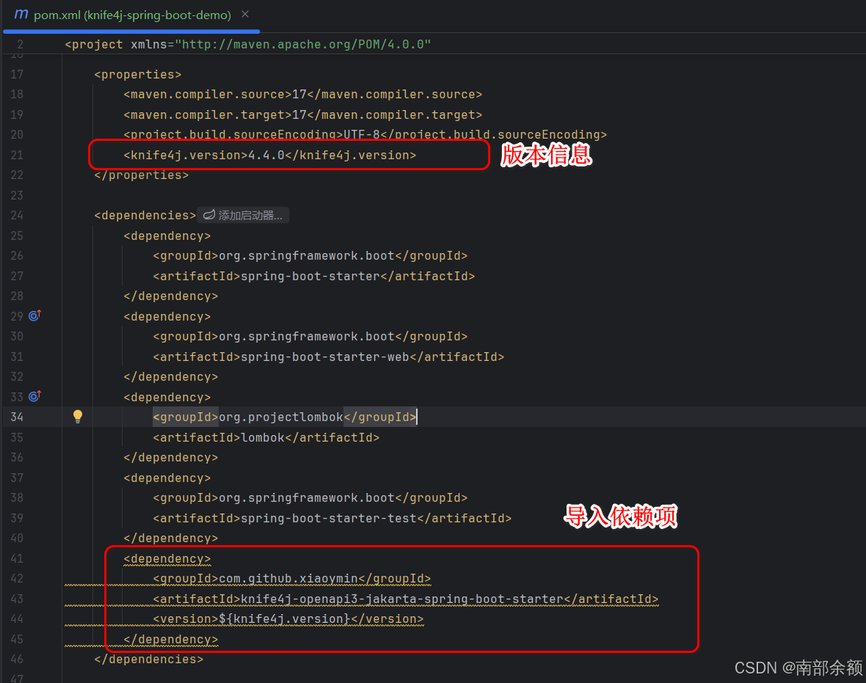Click the <dependencies> opening tag

click(145, 216)
